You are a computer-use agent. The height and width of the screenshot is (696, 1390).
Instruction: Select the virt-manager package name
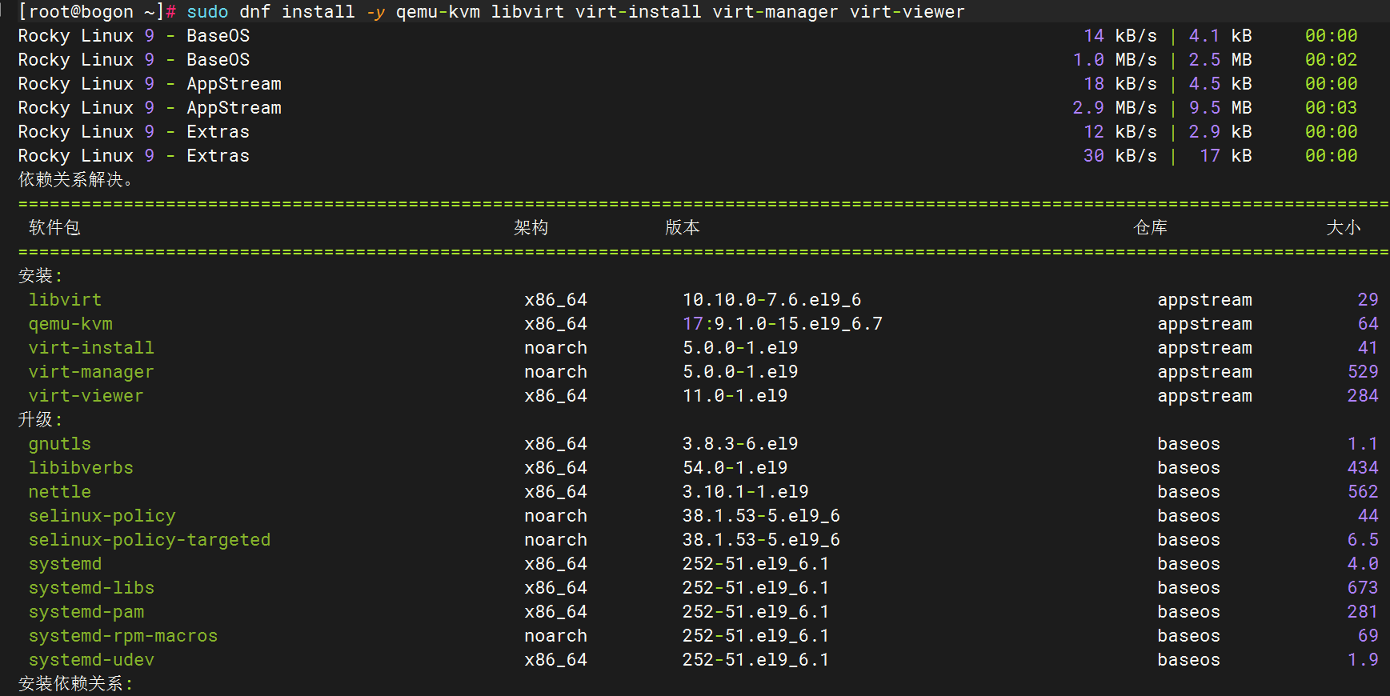(91, 372)
